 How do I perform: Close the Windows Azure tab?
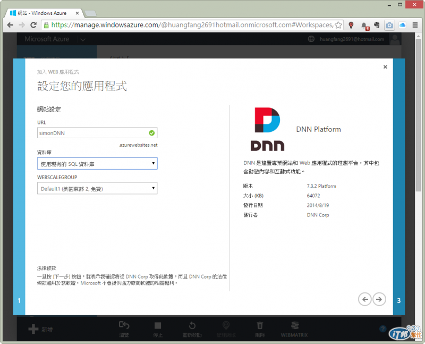[x=77, y=13]
